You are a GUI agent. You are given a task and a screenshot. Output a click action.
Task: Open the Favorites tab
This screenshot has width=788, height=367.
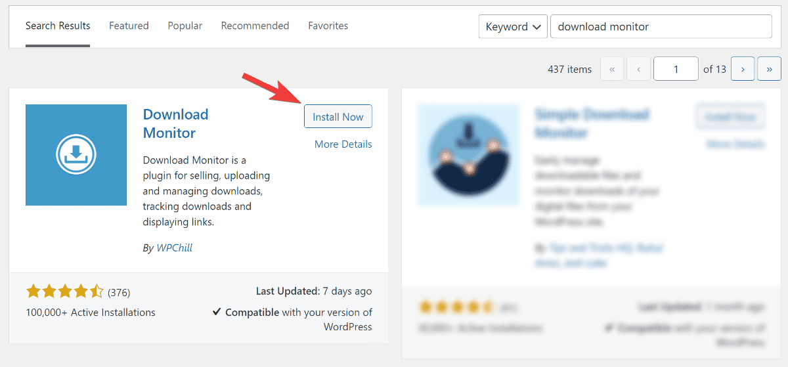(x=328, y=26)
